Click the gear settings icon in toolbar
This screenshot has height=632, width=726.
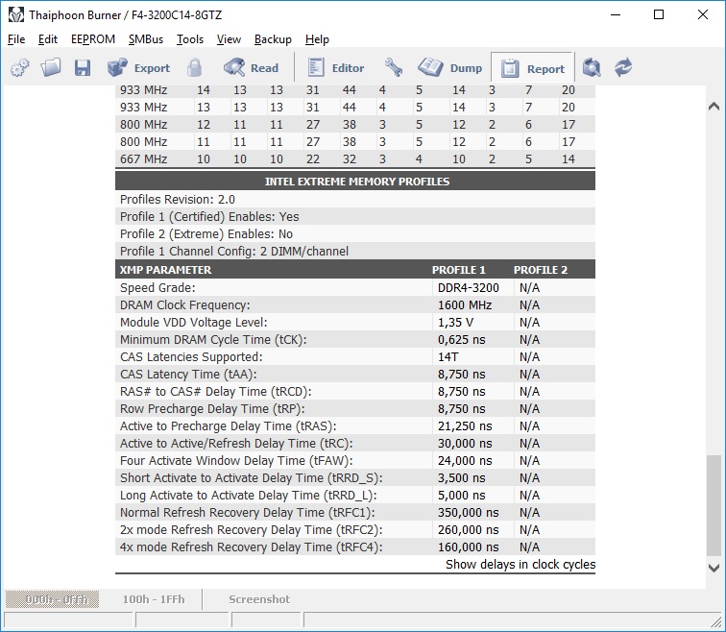point(19,68)
